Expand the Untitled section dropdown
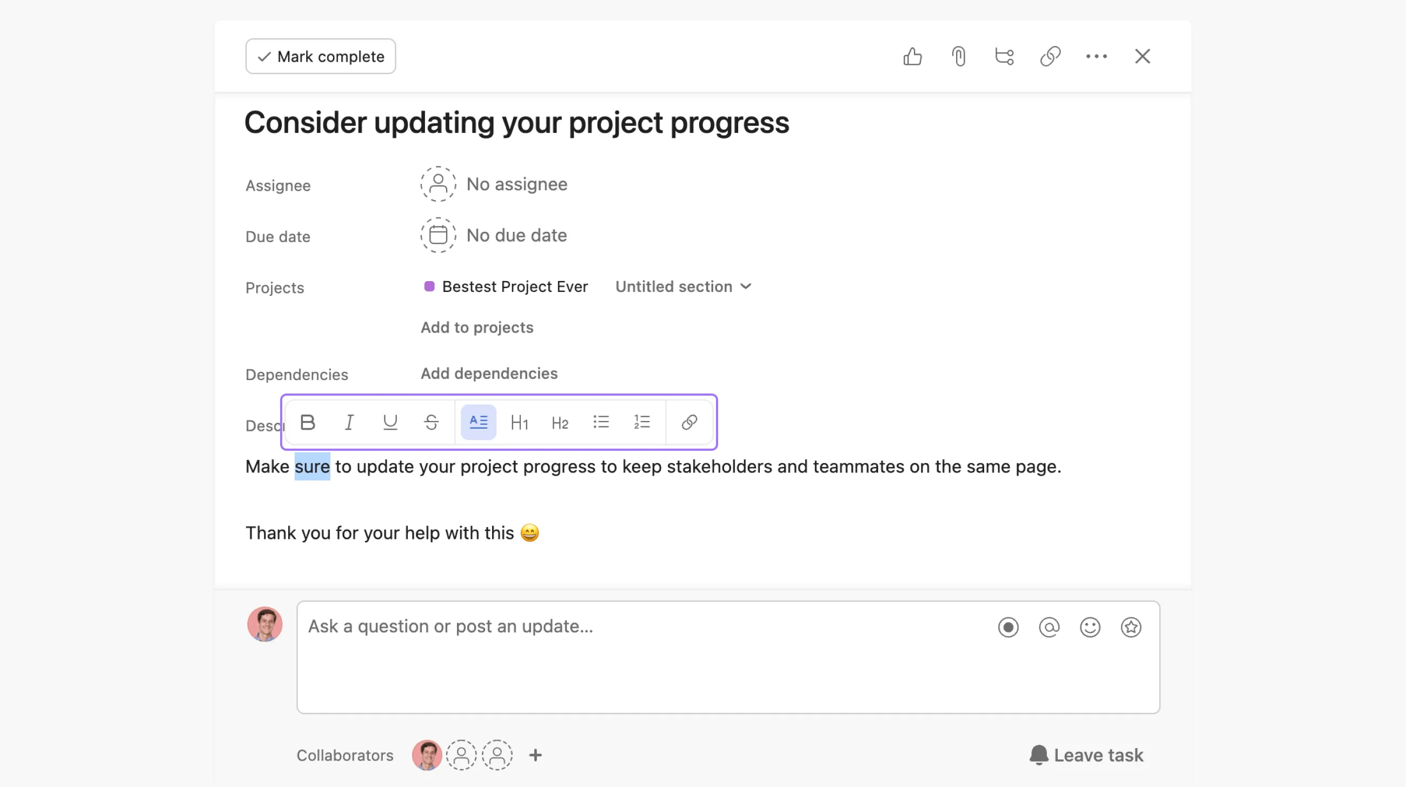This screenshot has height=787, width=1406. click(684, 286)
